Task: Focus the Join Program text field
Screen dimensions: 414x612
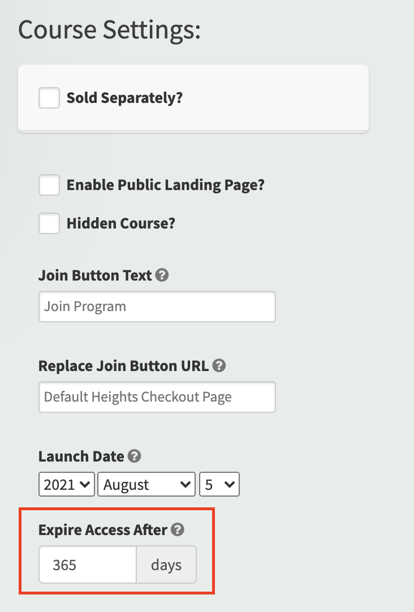Action: pyautogui.click(x=157, y=307)
